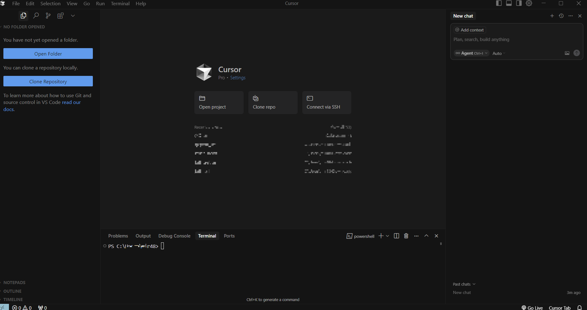
Task: Open the Source Control view icon
Action: tap(48, 15)
